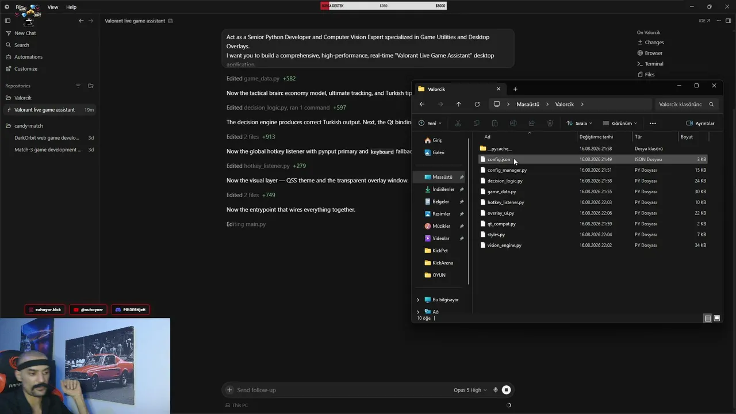Expand the chevron after Valorcik in the breadcrumb
The width and height of the screenshot is (736, 414).
coord(582,105)
